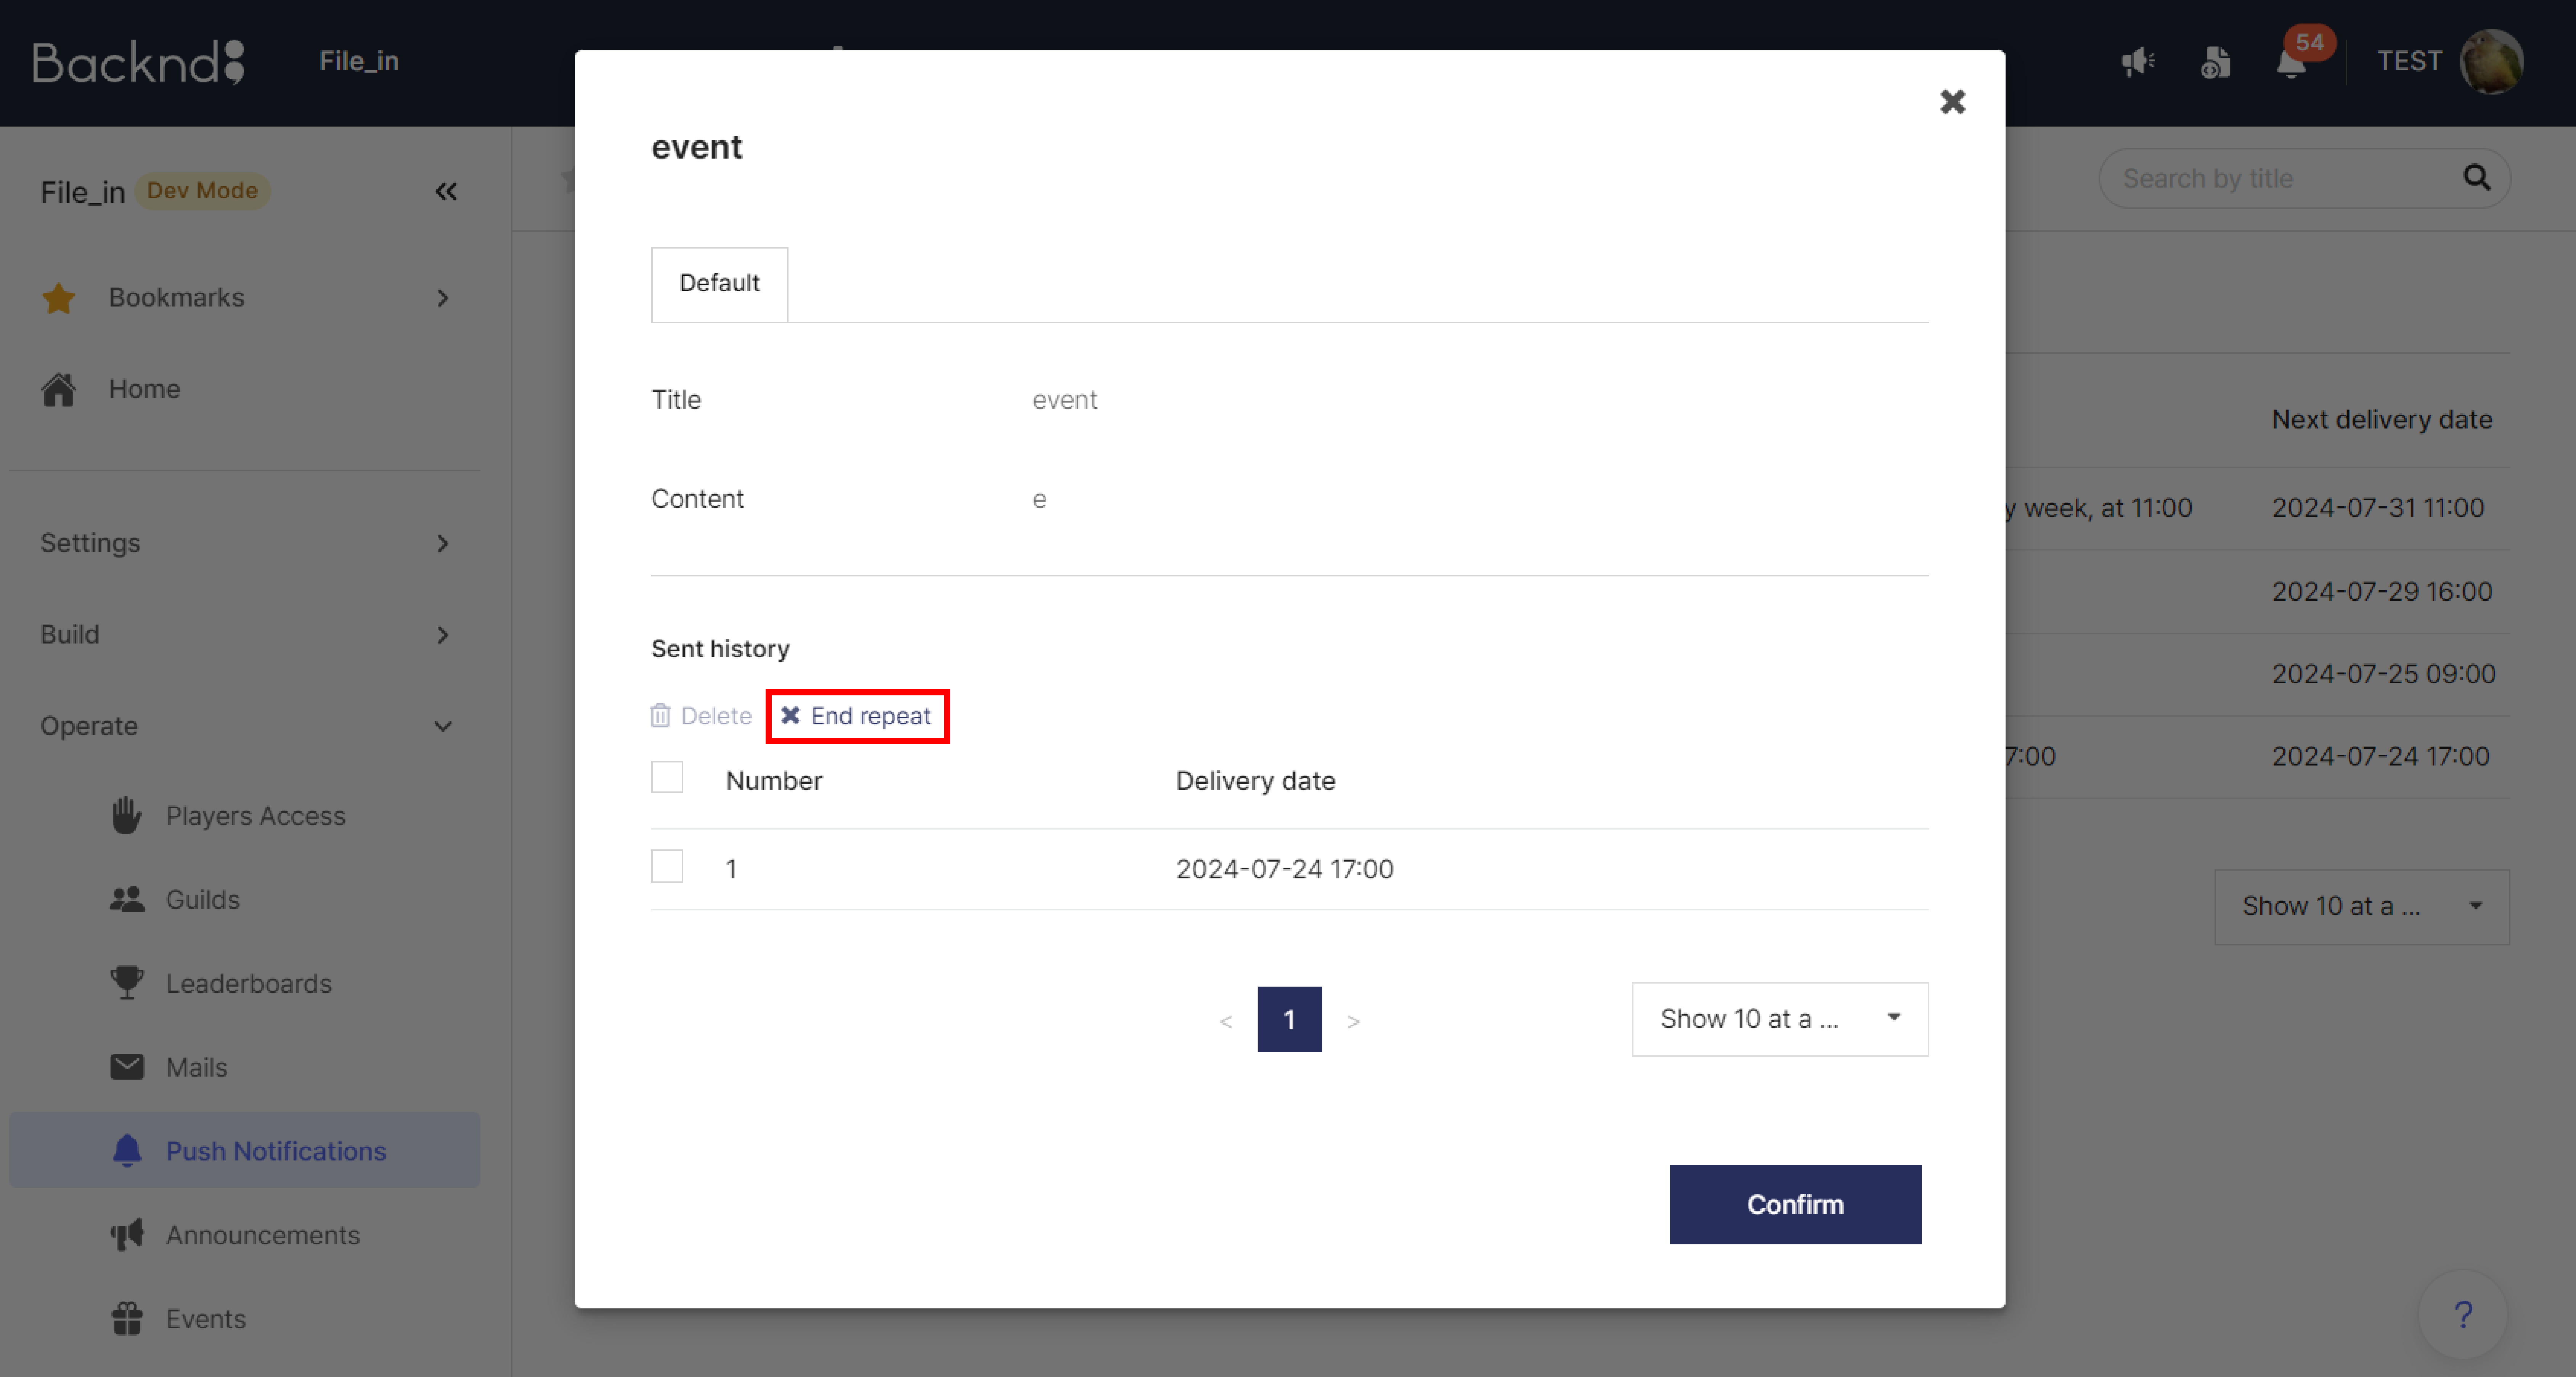Click the Delivery date column header in dialog

1256,781
